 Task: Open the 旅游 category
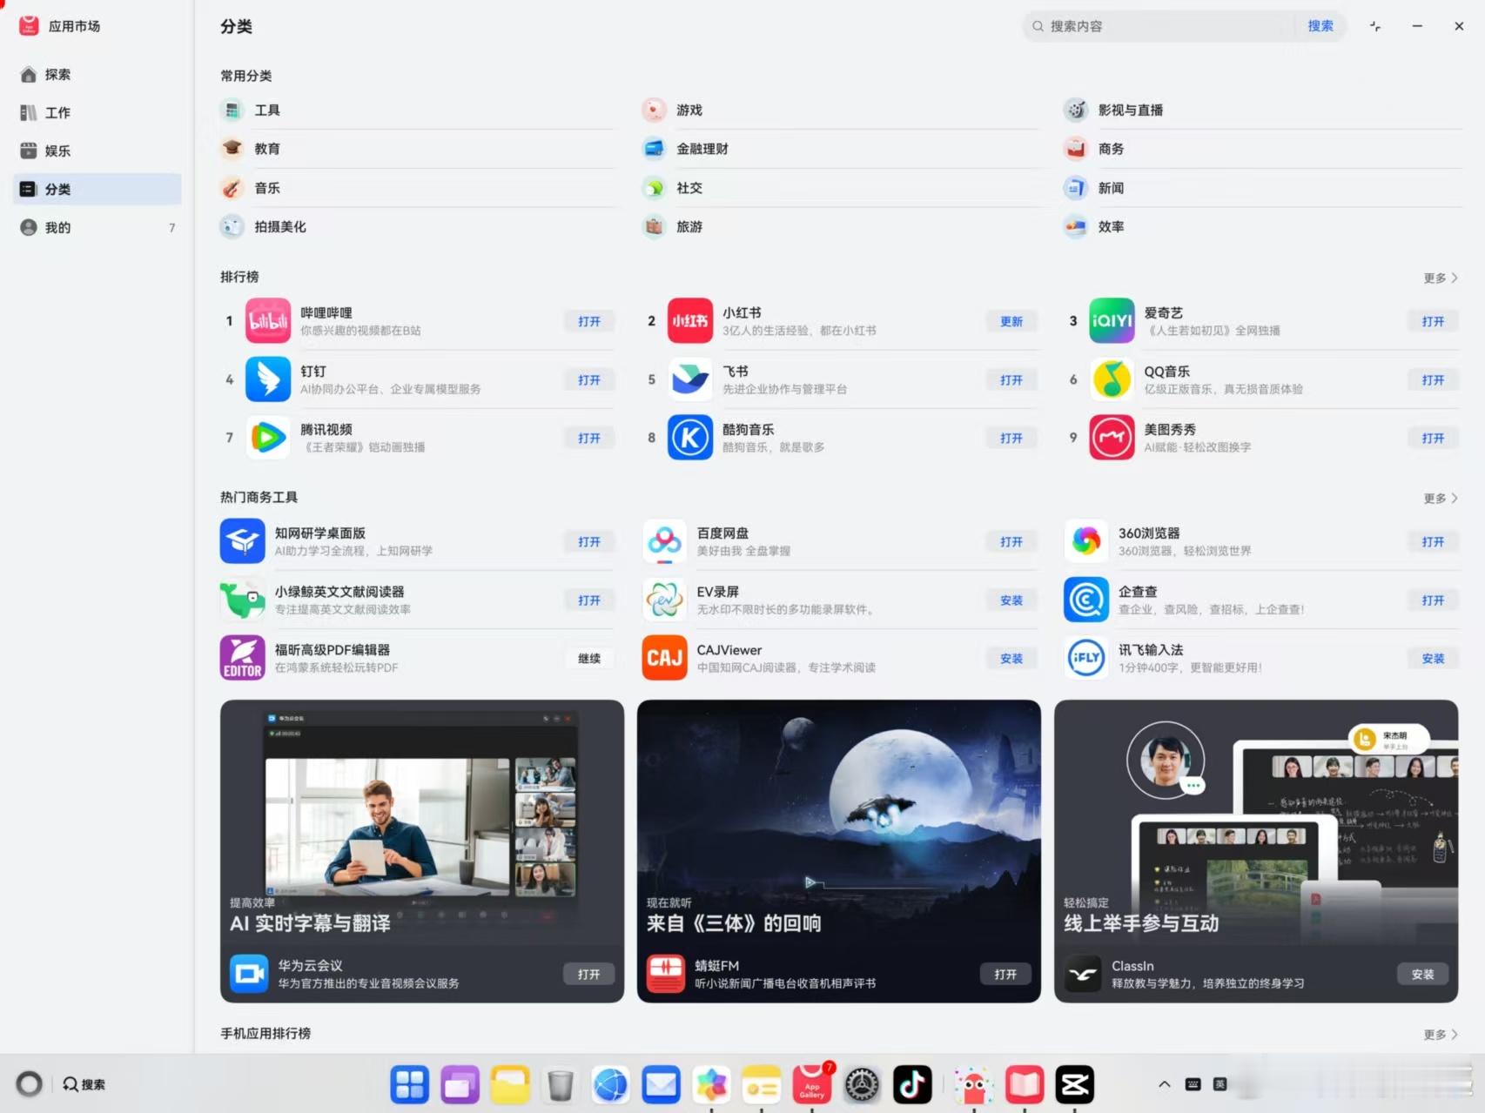tap(839, 227)
